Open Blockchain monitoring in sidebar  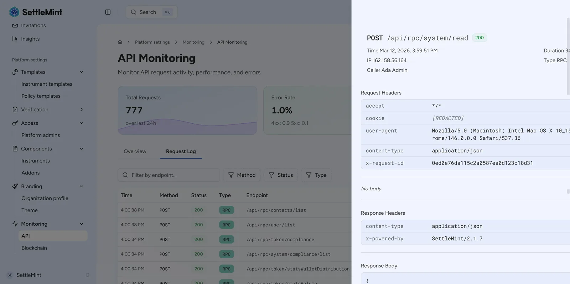34,248
